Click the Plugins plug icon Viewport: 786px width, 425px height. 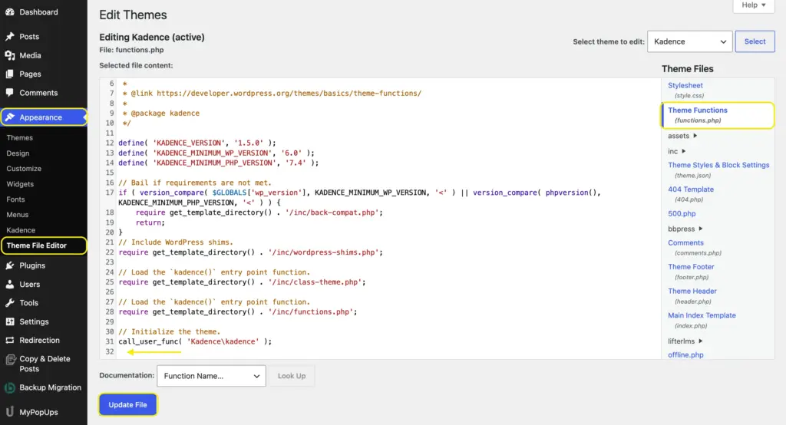[x=9, y=265]
